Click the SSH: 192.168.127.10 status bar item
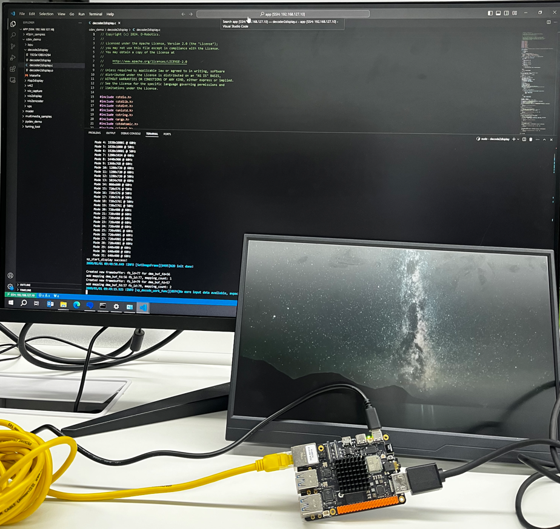 pyautogui.click(x=21, y=294)
